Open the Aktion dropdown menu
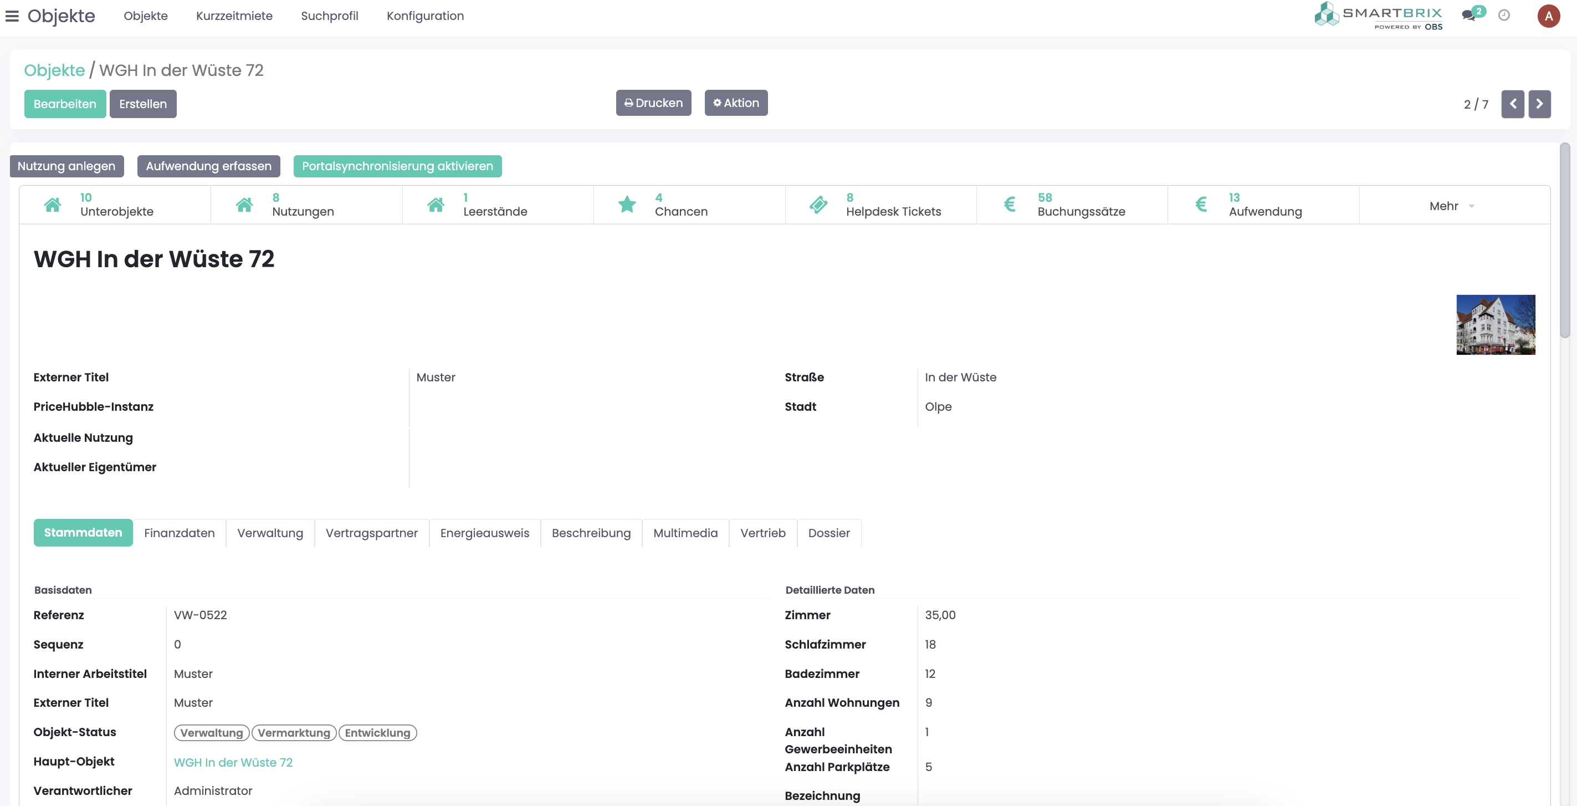Screen dimensions: 1577x806 736,103
